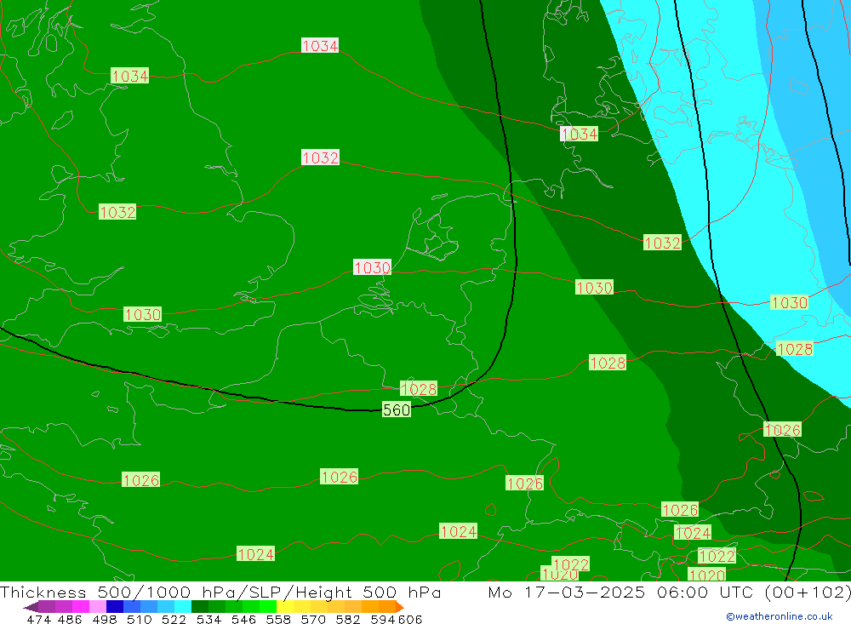
Task: Pick the darkest green legend swatch
Action: point(200,607)
